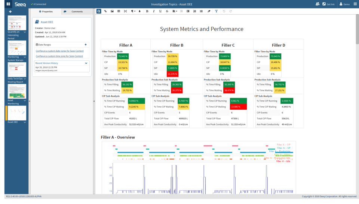
Task: Open the hamburger menu in header
Action: (355, 4)
